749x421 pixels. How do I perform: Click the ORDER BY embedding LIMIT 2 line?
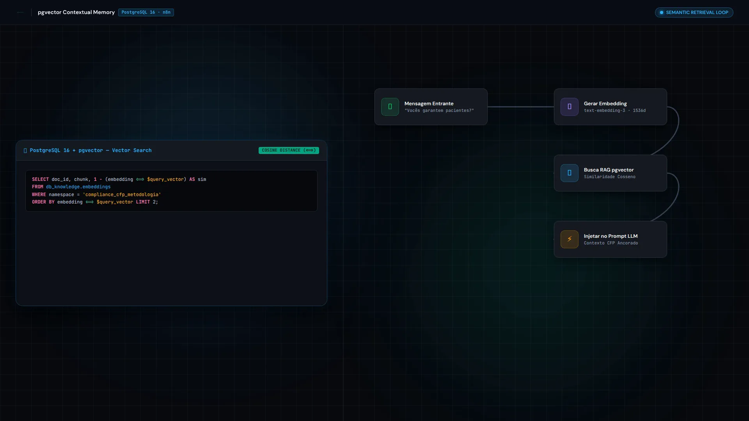(x=95, y=202)
